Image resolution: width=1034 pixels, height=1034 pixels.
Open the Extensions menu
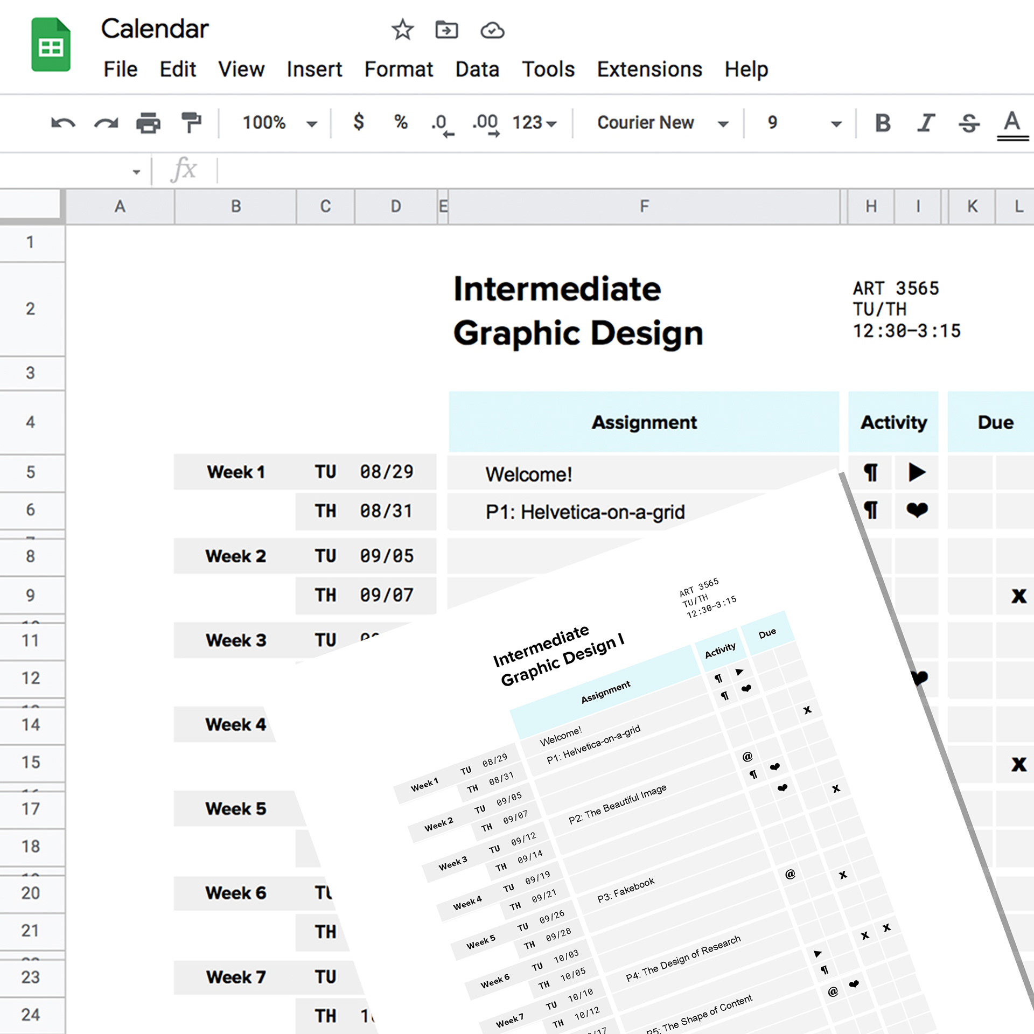pyautogui.click(x=649, y=69)
